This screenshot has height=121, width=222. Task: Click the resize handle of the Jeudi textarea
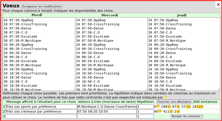point(219,90)
